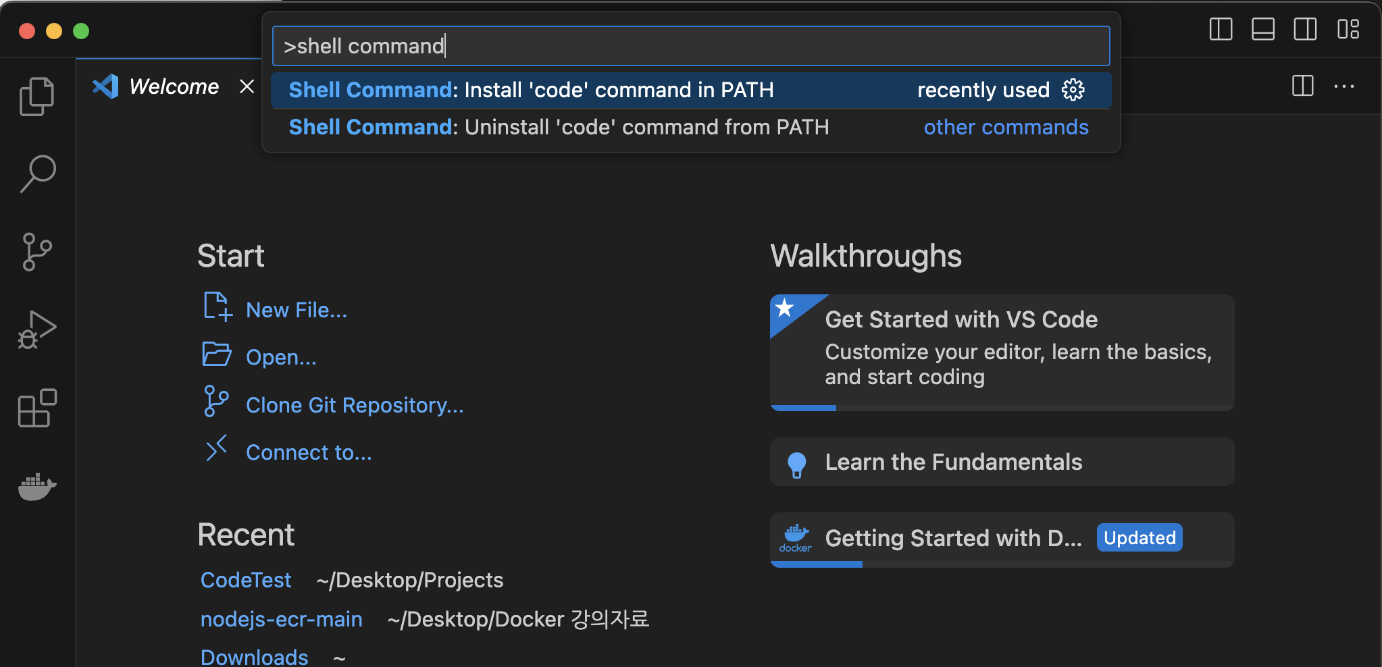Toggle the secondary side bar
The width and height of the screenshot is (1382, 667).
coord(1304,30)
